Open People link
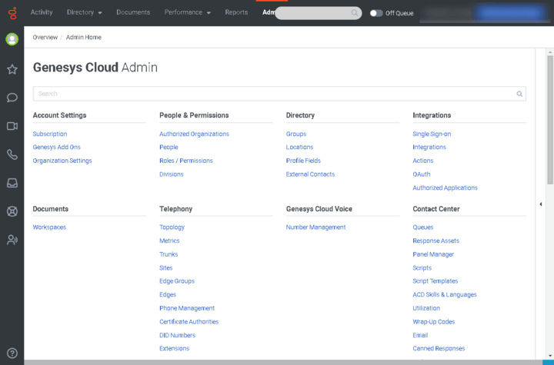The height and width of the screenshot is (365, 554). [x=169, y=148]
